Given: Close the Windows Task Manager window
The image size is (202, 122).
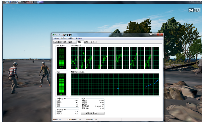Looking at the screenshot, I should [160, 34].
